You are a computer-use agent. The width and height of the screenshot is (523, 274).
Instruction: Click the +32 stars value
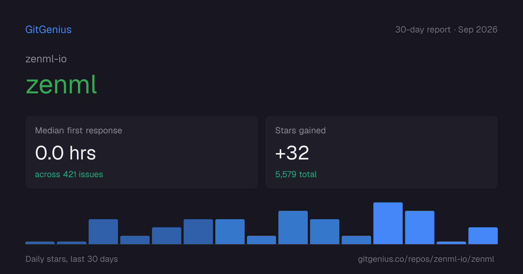point(292,153)
